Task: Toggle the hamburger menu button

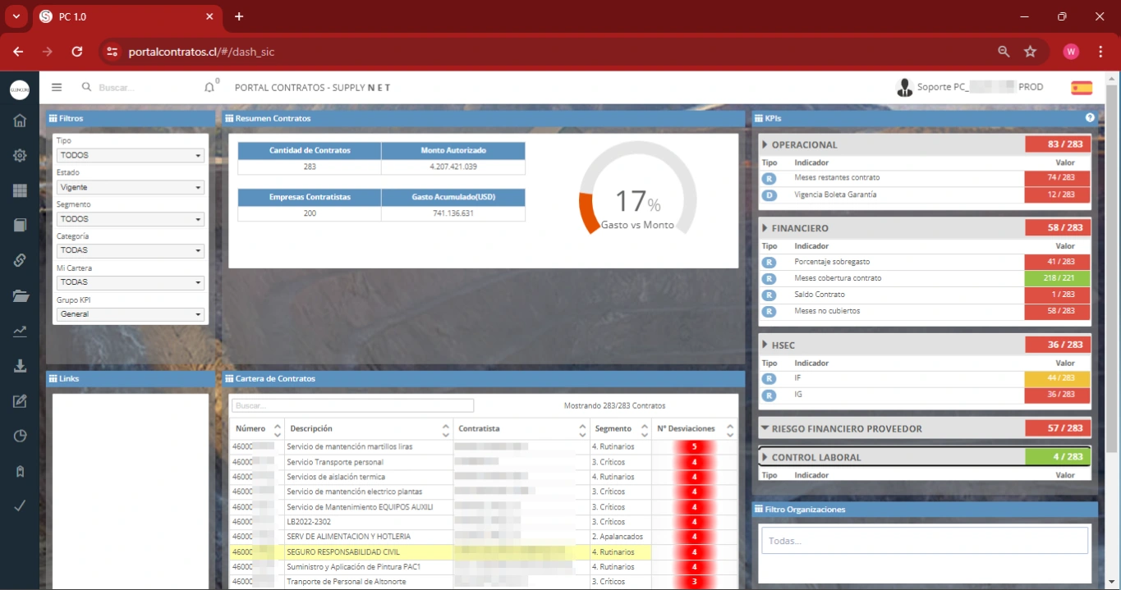Action: (x=57, y=88)
